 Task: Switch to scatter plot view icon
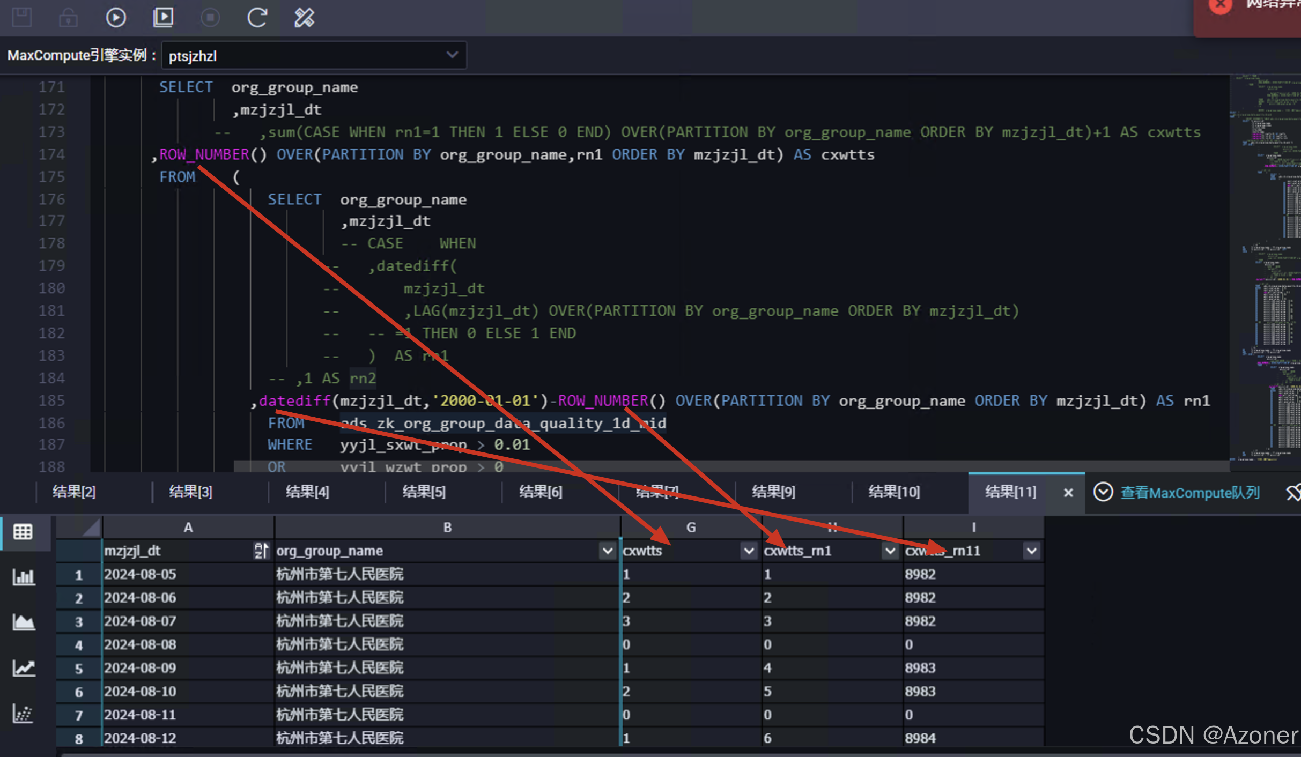(x=23, y=714)
